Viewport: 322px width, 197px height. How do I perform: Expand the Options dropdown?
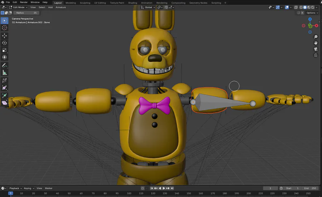tap(312, 13)
